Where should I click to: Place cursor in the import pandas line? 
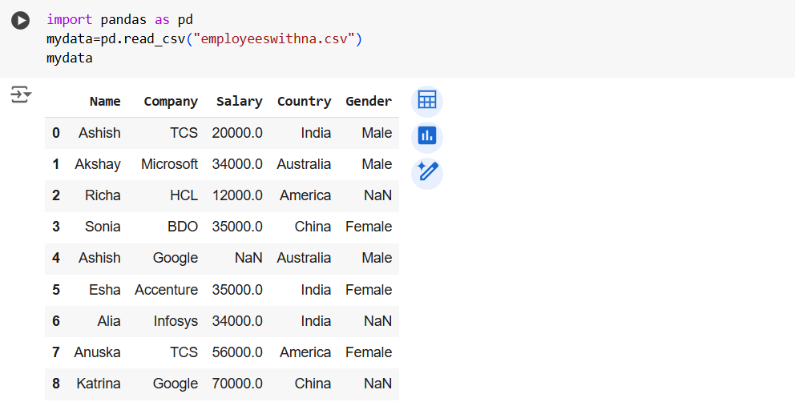point(119,19)
